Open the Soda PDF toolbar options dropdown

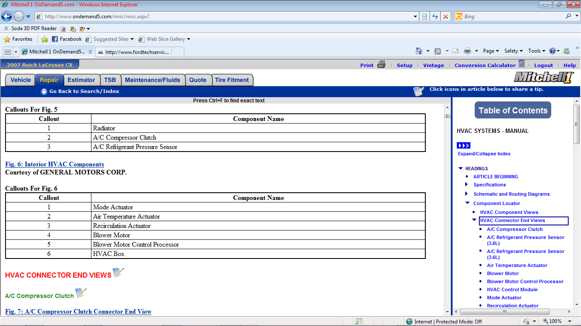pos(88,29)
